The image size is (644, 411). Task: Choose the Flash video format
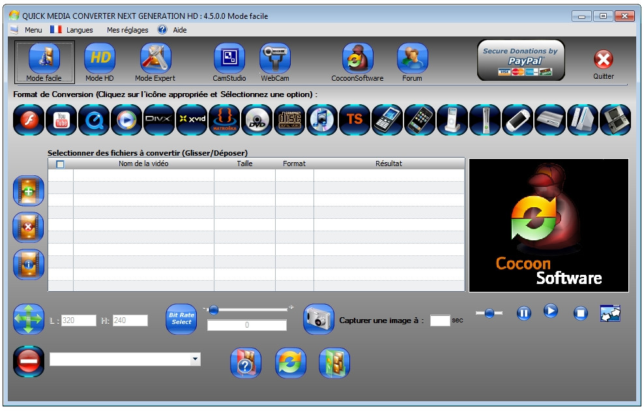(x=28, y=120)
